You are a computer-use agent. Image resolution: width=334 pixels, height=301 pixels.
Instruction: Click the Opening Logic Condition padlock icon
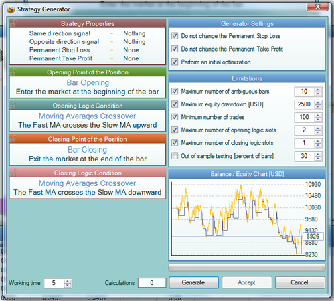pyautogui.click(x=13, y=105)
